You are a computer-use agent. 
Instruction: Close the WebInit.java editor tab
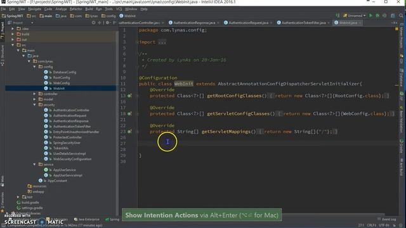tap(360, 23)
